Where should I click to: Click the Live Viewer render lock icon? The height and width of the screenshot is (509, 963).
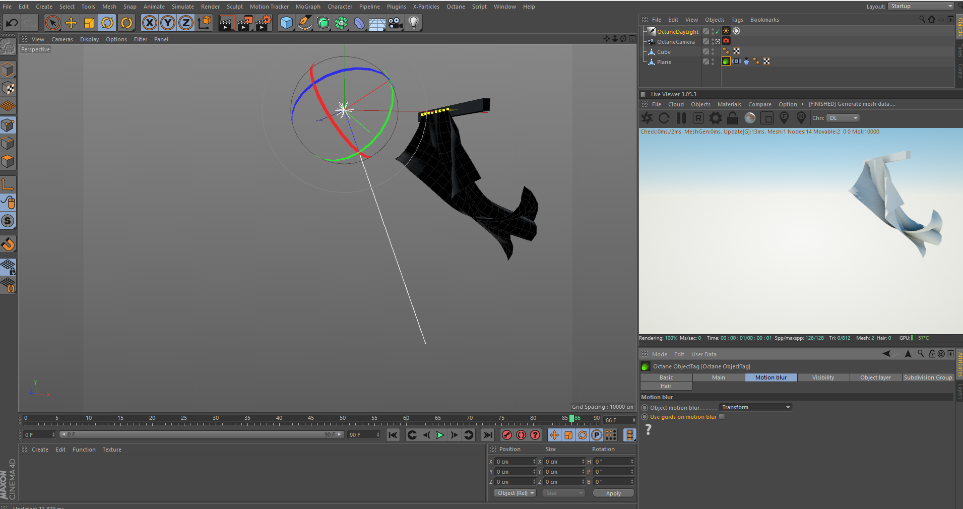coord(732,118)
